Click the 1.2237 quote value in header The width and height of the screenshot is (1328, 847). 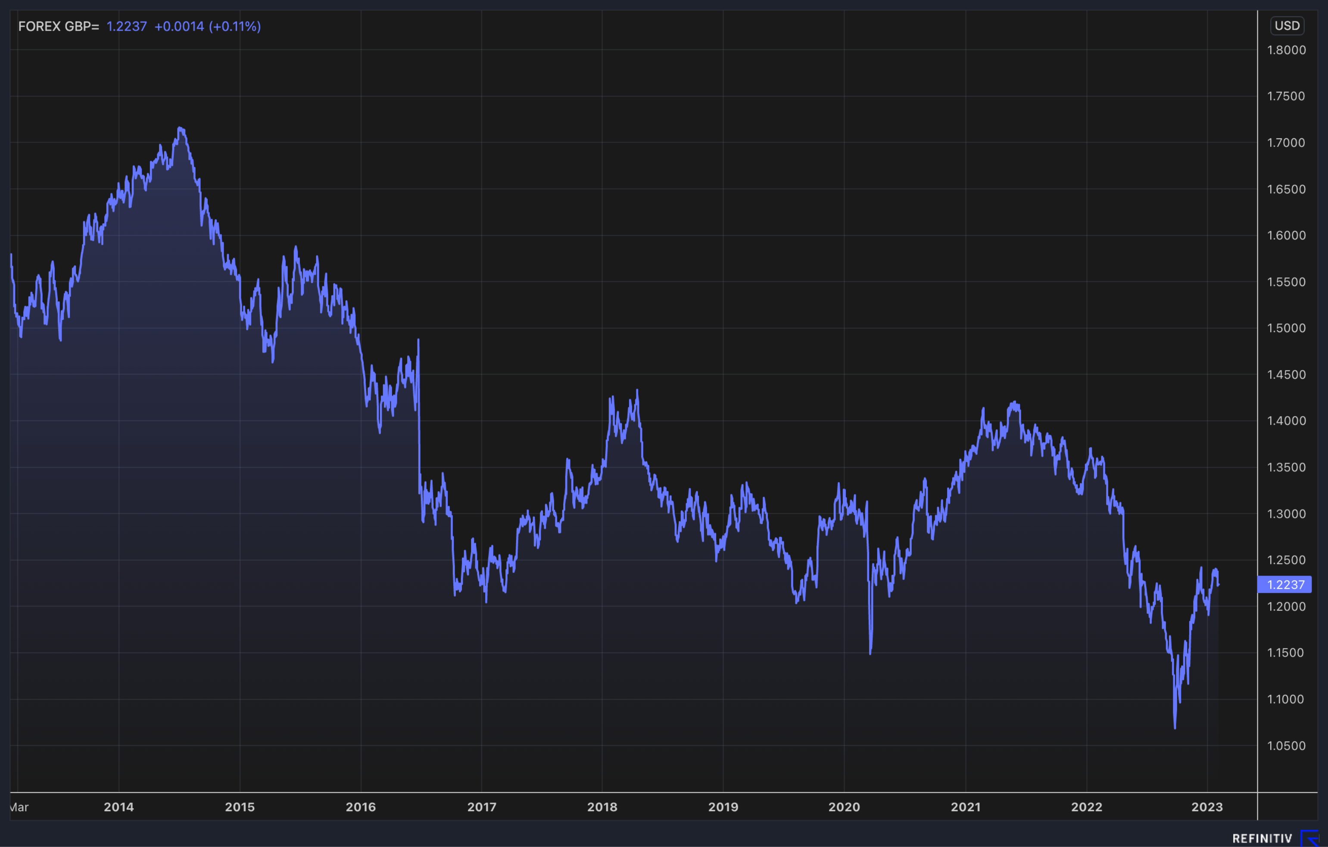coord(126,26)
